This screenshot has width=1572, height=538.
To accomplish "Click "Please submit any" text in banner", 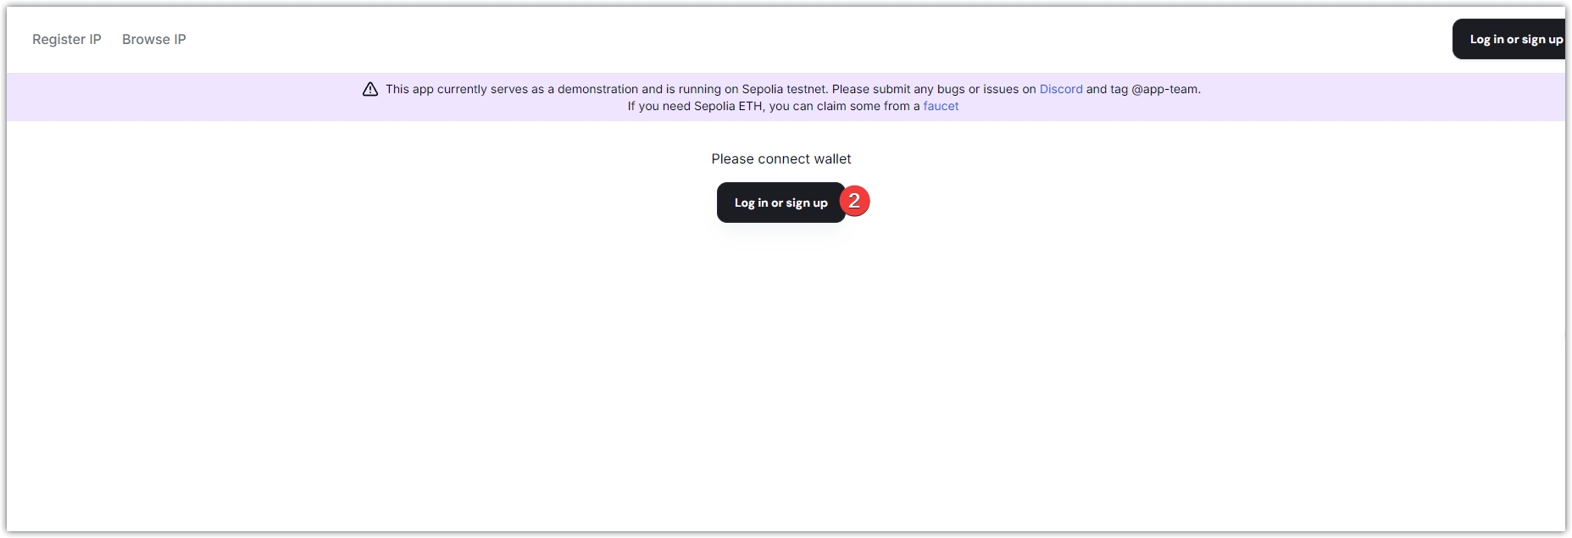I will tap(882, 89).
